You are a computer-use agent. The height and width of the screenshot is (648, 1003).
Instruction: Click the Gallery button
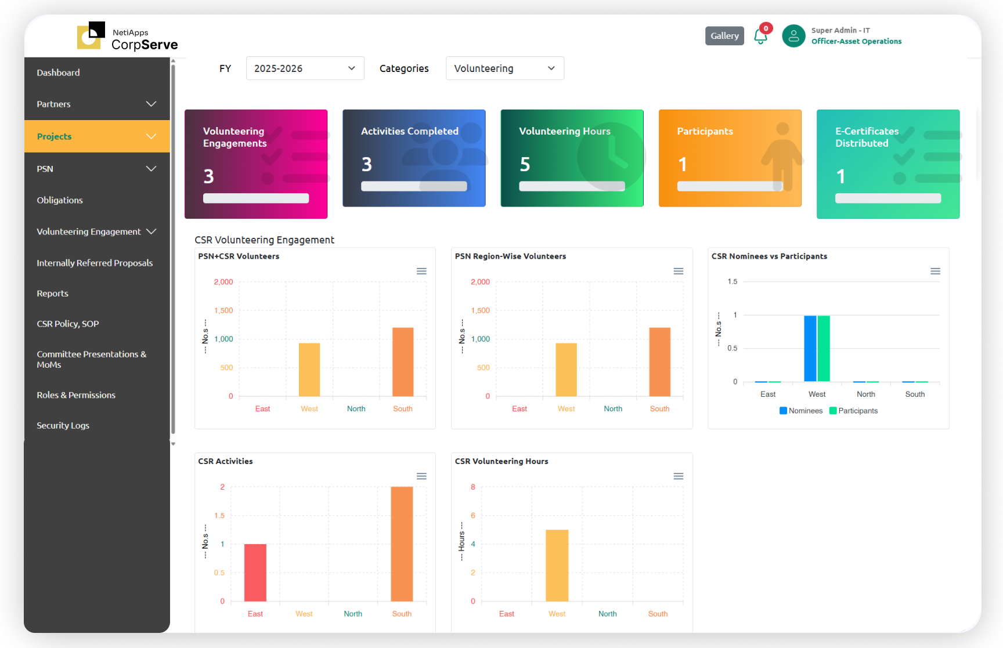pos(724,36)
